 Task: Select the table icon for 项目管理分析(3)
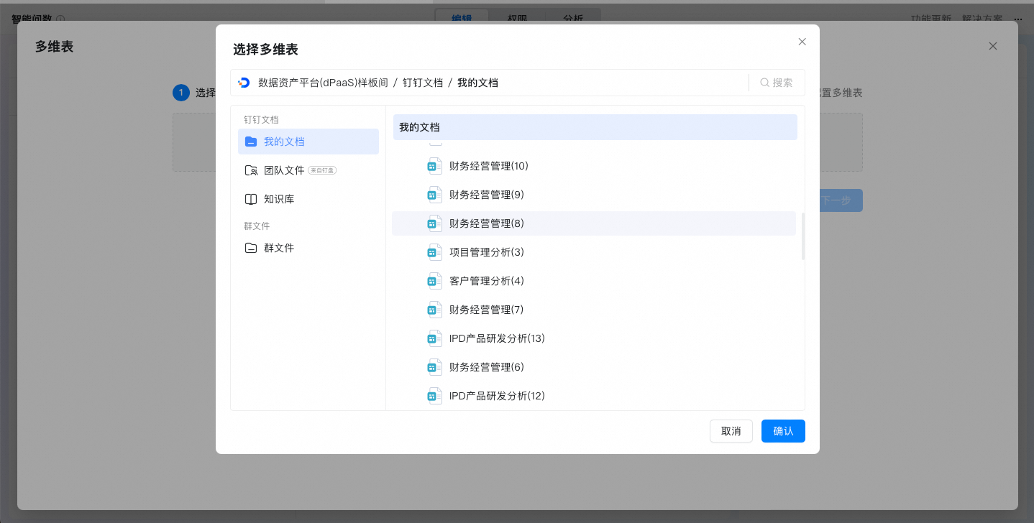(x=434, y=252)
